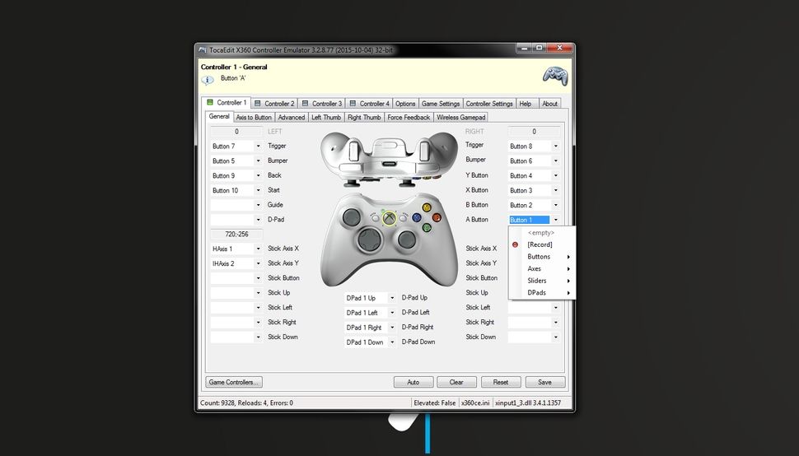This screenshot has height=456, width=799.
Task: Click the right thumbstick on controller image
Action: point(407,240)
